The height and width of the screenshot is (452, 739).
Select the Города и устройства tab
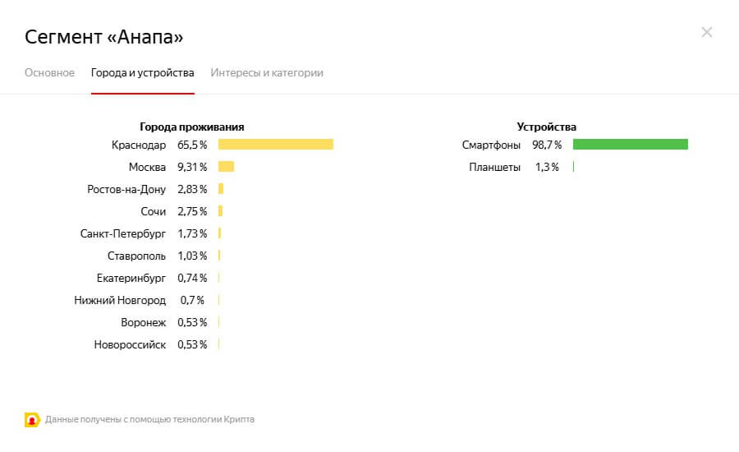point(142,72)
